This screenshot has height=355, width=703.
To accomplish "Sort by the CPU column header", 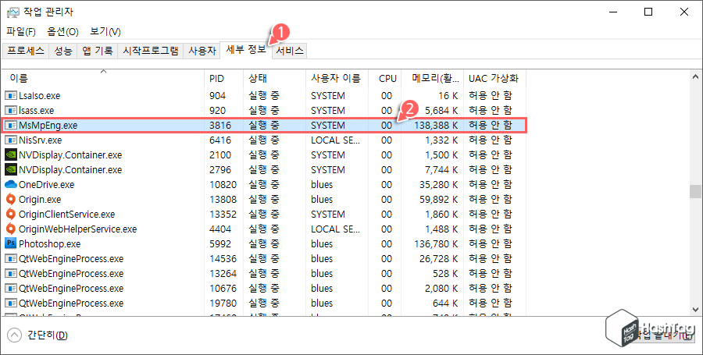I will (385, 78).
